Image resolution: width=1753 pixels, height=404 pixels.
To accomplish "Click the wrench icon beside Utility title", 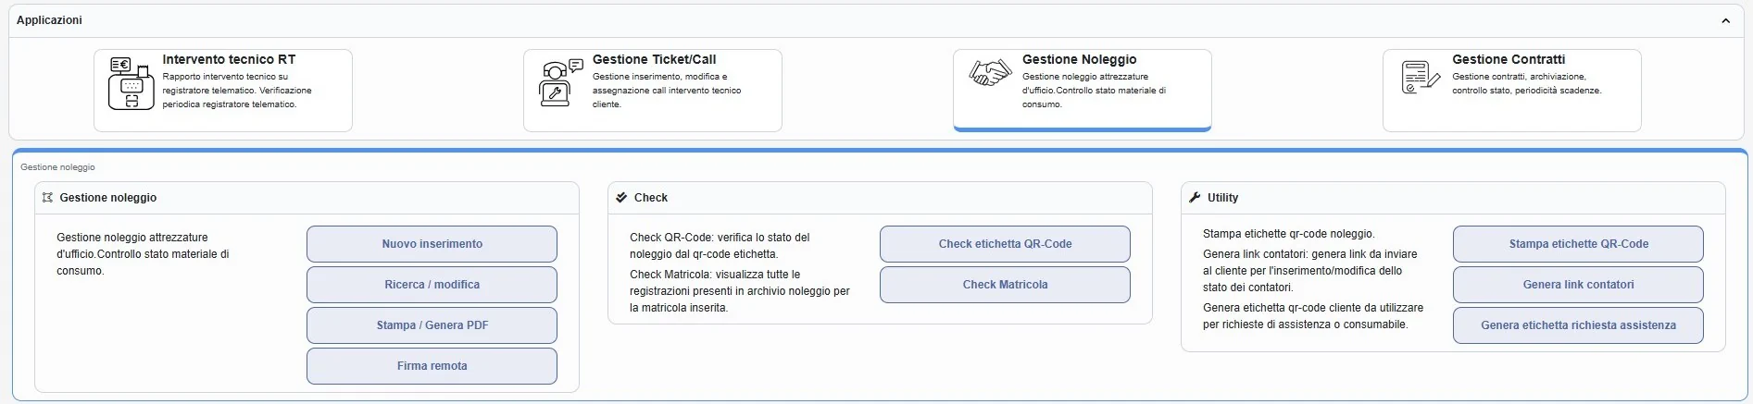I will click(x=1195, y=198).
